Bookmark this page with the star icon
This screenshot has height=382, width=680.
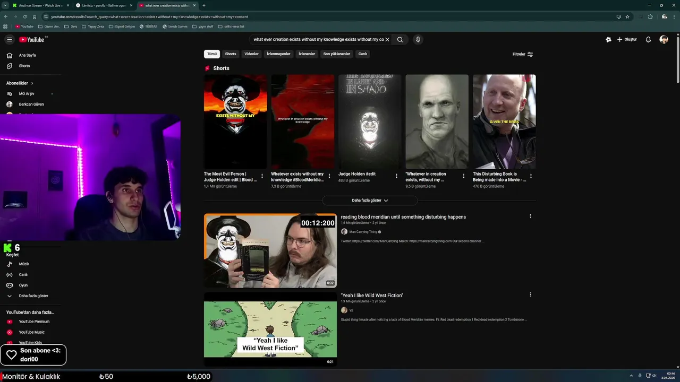click(627, 16)
